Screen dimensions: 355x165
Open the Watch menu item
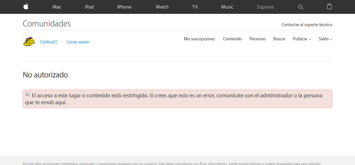coord(162,7)
